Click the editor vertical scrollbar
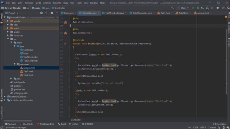 [x=226, y=61]
